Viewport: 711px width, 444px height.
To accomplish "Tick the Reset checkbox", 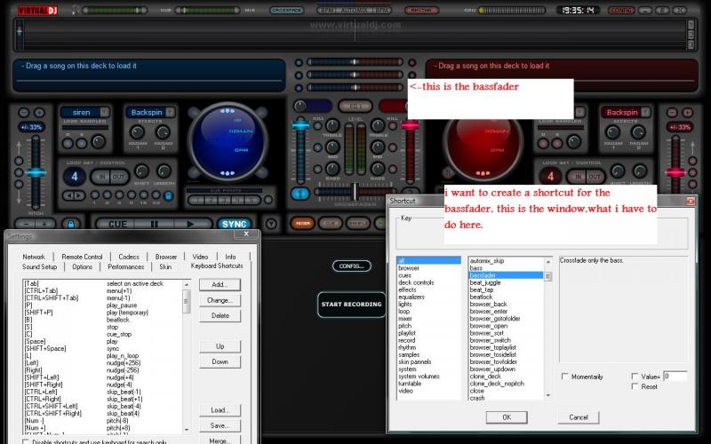I will coord(633,386).
